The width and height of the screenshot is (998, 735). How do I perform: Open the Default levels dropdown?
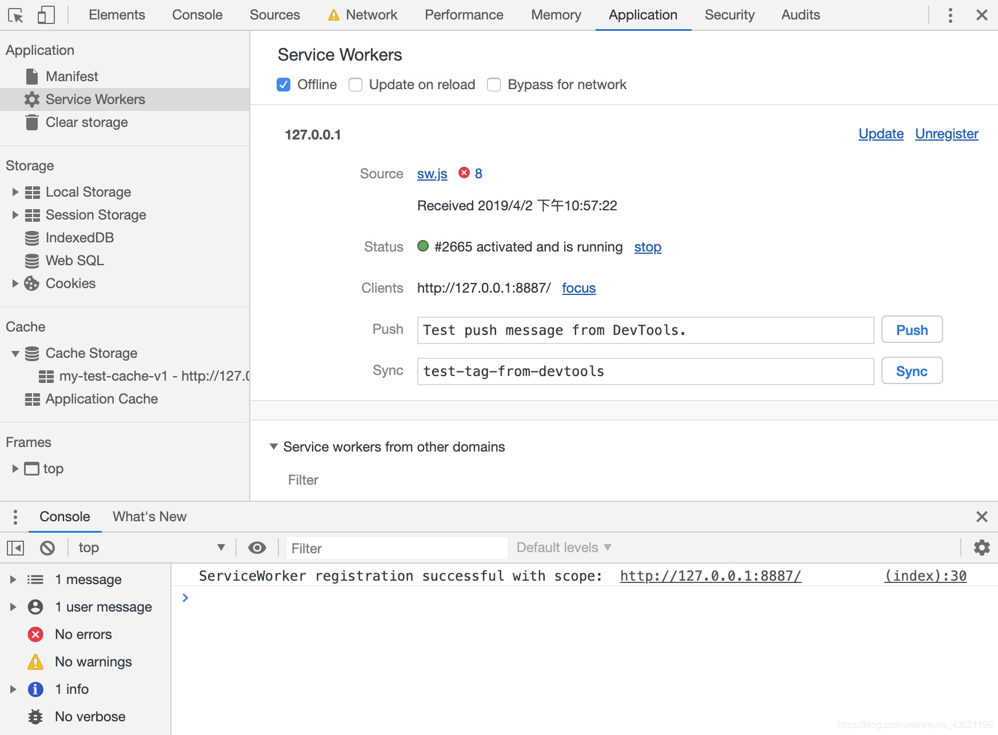point(564,548)
